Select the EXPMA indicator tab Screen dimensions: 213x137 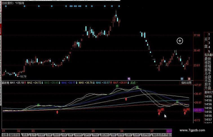point(146,135)
